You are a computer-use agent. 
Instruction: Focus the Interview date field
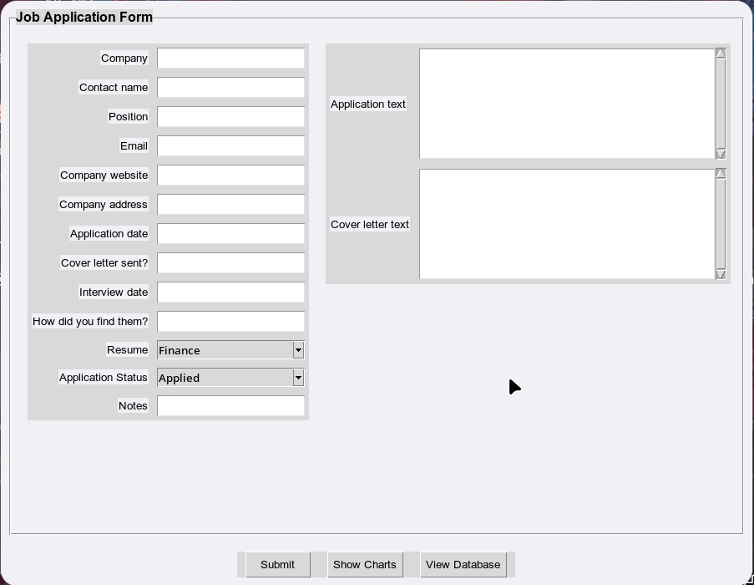[230, 292]
